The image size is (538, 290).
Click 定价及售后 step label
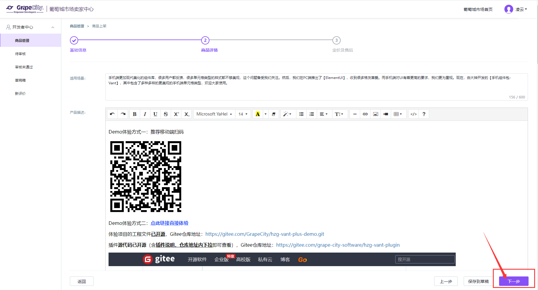tap(343, 50)
